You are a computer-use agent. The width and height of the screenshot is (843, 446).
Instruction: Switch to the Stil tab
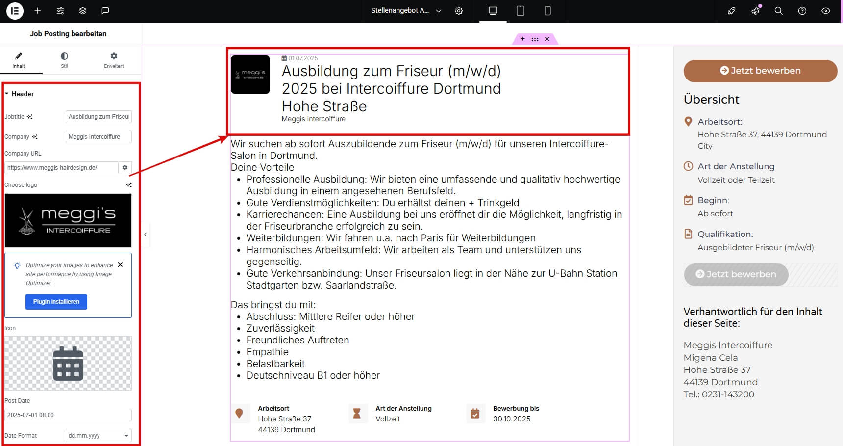click(64, 60)
